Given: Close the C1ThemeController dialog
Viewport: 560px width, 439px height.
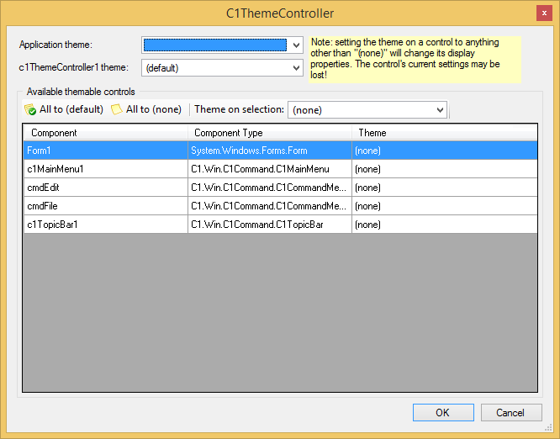Looking at the screenshot, I should (545, 13).
